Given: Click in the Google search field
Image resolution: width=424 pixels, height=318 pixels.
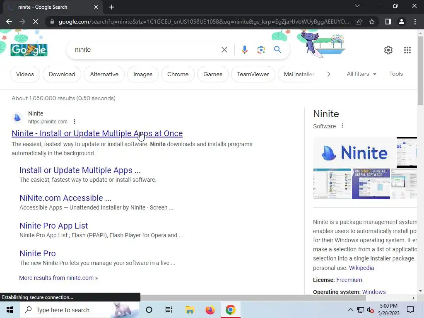Looking at the screenshot, I should [146, 50].
